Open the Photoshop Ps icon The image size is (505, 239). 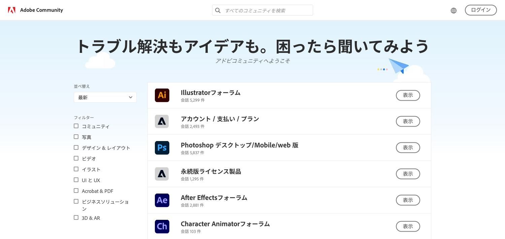click(x=162, y=148)
